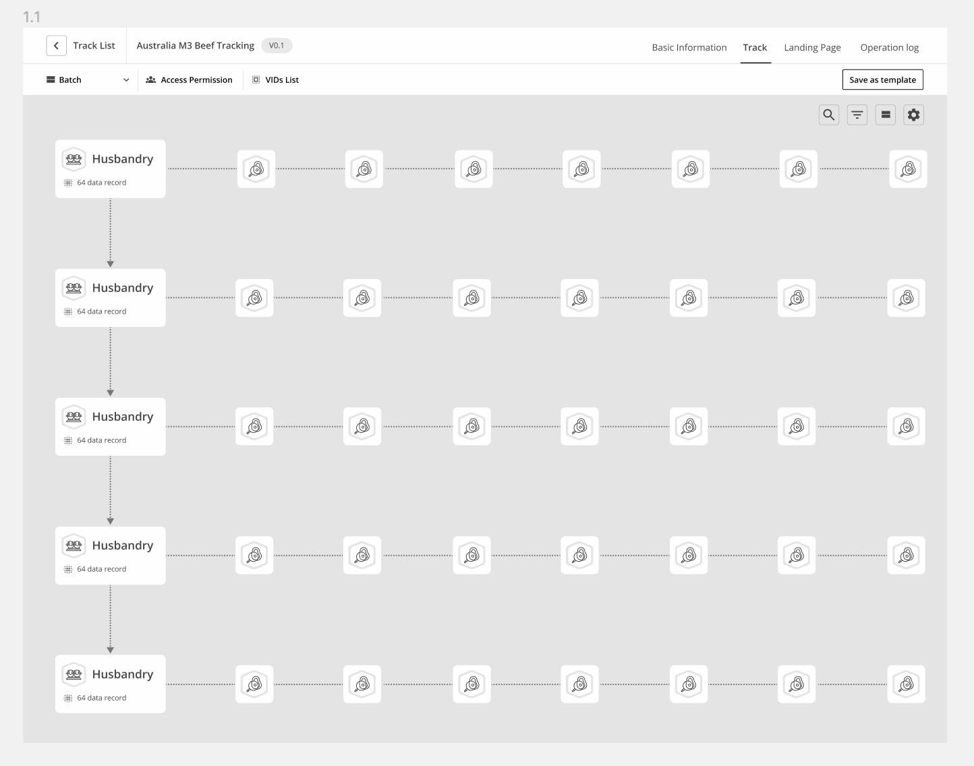Click the first node in the bottom Husbandry row

(254, 684)
